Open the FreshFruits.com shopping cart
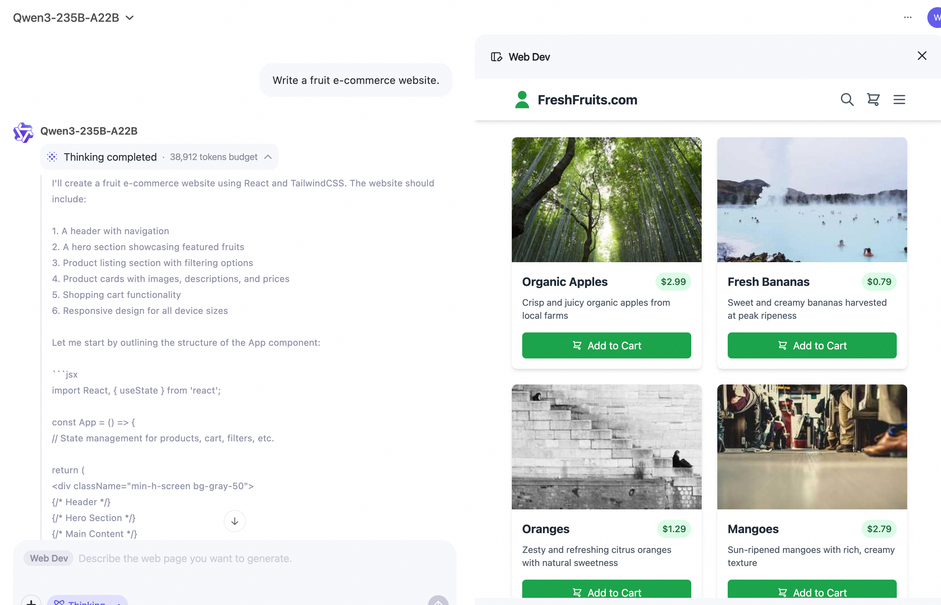 click(x=873, y=100)
